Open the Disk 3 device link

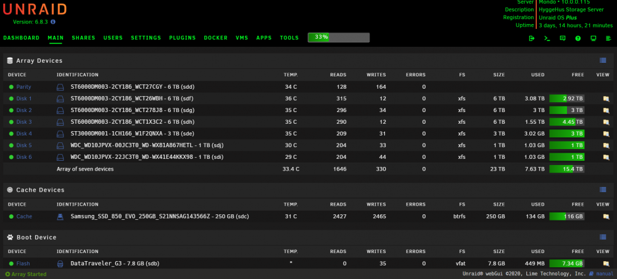[x=24, y=122]
